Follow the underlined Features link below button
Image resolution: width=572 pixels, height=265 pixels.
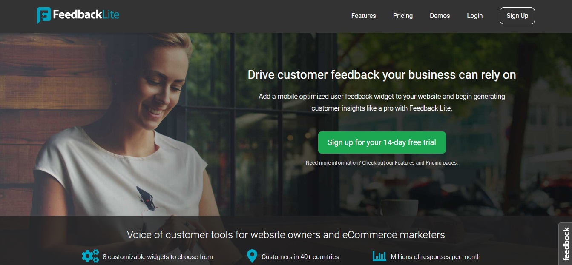click(x=405, y=163)
